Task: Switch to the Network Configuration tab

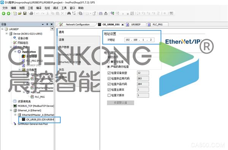Action: coord(78,25)
